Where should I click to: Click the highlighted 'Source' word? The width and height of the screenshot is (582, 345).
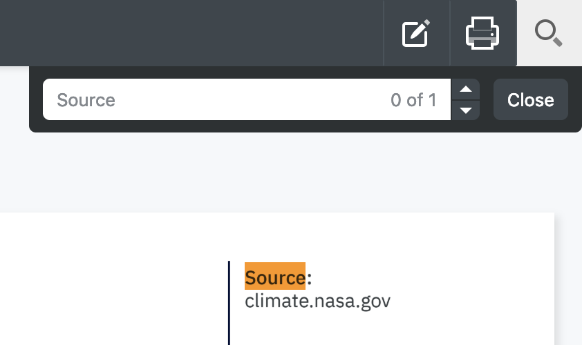275,277
